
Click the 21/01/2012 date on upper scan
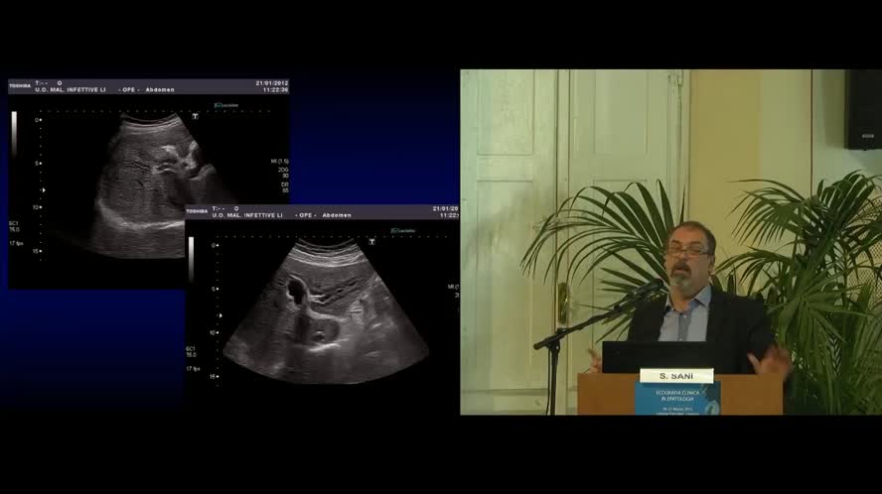coord(271,82)
